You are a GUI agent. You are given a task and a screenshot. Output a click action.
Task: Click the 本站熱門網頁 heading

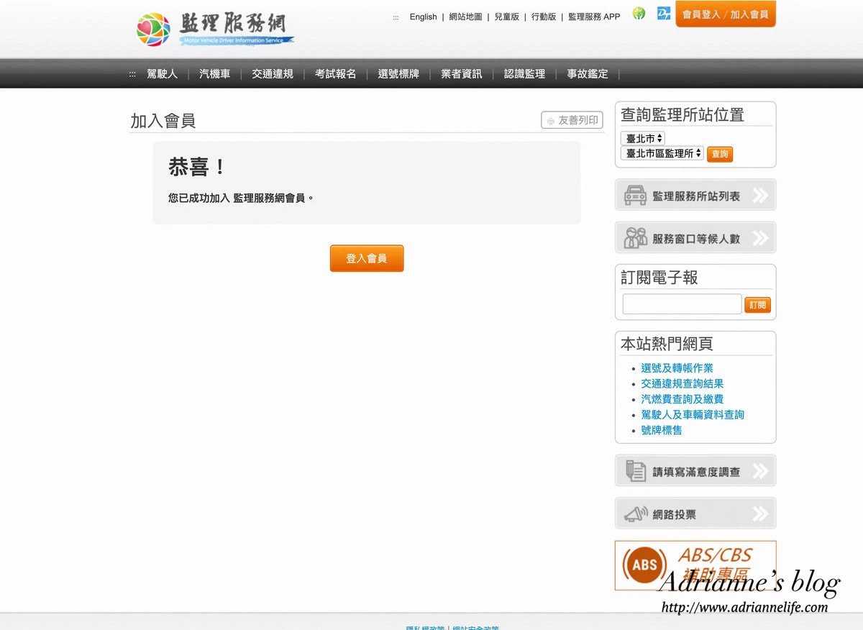point(667,344)
